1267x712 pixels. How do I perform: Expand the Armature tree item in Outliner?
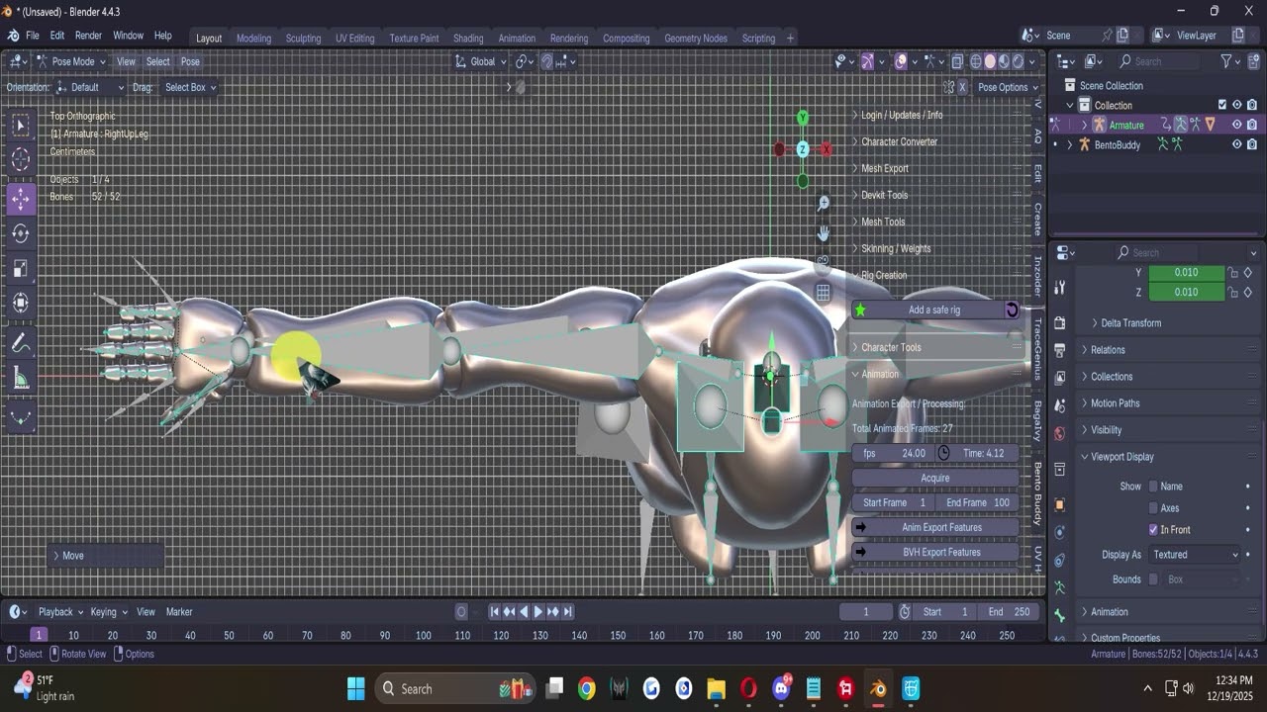(x=1085, y=125)
